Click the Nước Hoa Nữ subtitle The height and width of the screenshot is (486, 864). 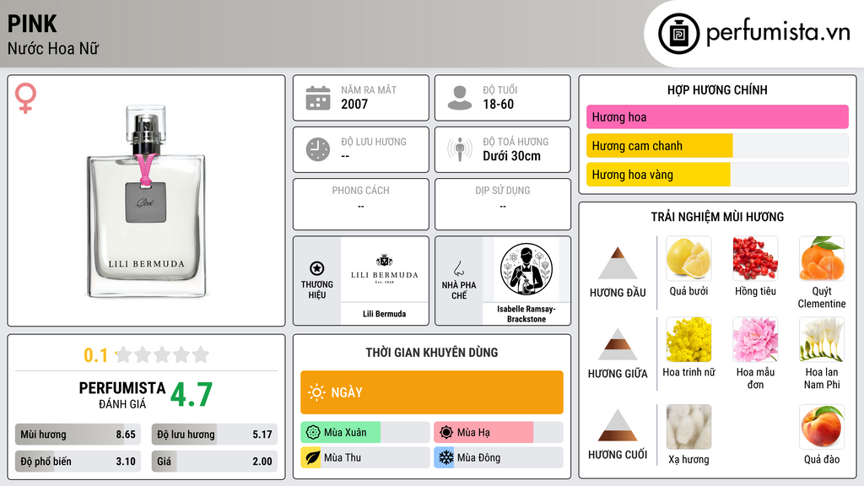point(53,49)
